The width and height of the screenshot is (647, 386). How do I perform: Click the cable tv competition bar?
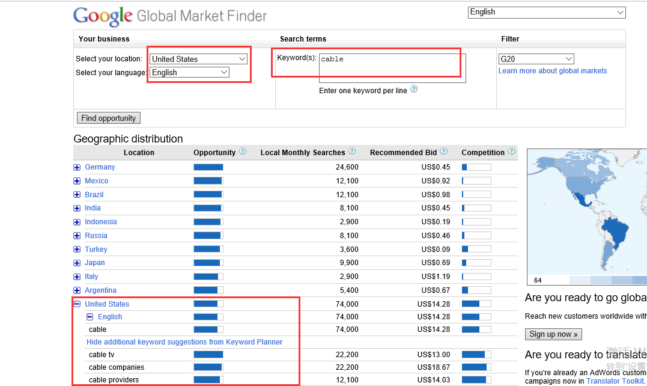point(476,355)
